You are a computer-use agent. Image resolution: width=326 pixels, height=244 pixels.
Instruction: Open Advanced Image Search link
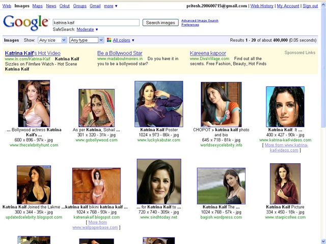200,20
